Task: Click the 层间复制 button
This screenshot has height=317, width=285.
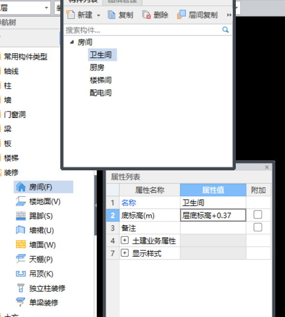Action: pyautogui.click(x=197, y=15)
